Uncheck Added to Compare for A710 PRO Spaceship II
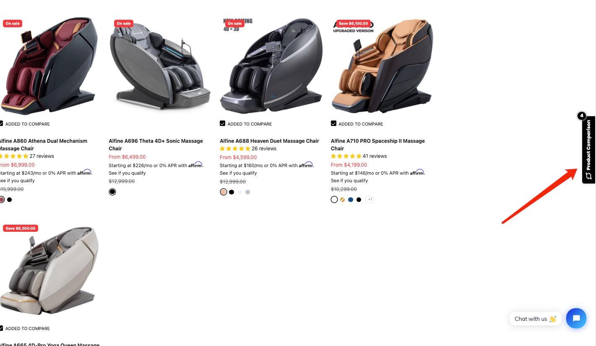The image size is (596, 346). 333,123
